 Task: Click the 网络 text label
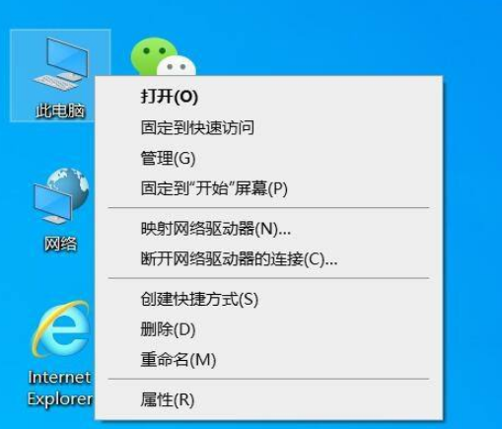click(x=61, y=244)
